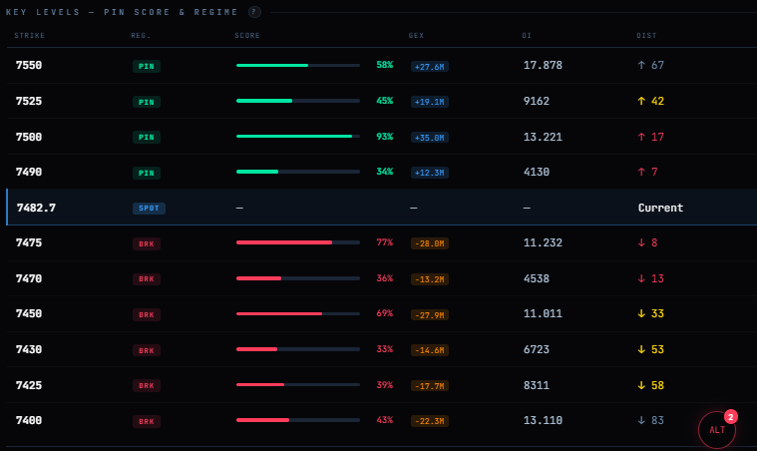
Task: Click the 17.878 open interest value
Action: [543, 65]
